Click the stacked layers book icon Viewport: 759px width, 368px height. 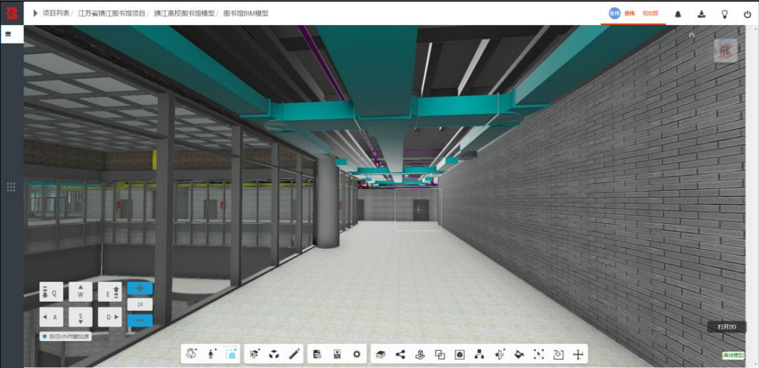pos(380,354)
